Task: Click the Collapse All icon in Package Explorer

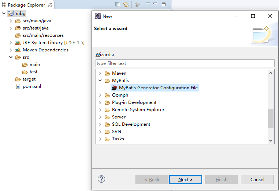Action: (118, 5)
